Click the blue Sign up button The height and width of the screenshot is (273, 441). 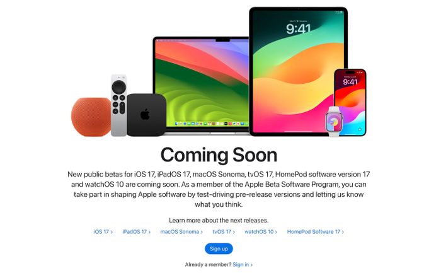[219, 249]
